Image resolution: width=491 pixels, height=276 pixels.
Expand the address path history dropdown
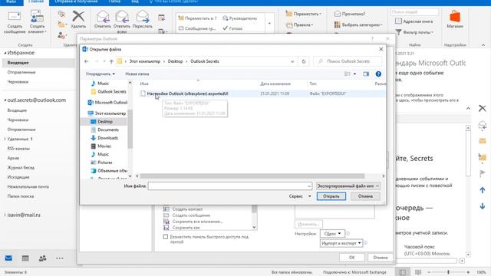[x=292, y=61]
